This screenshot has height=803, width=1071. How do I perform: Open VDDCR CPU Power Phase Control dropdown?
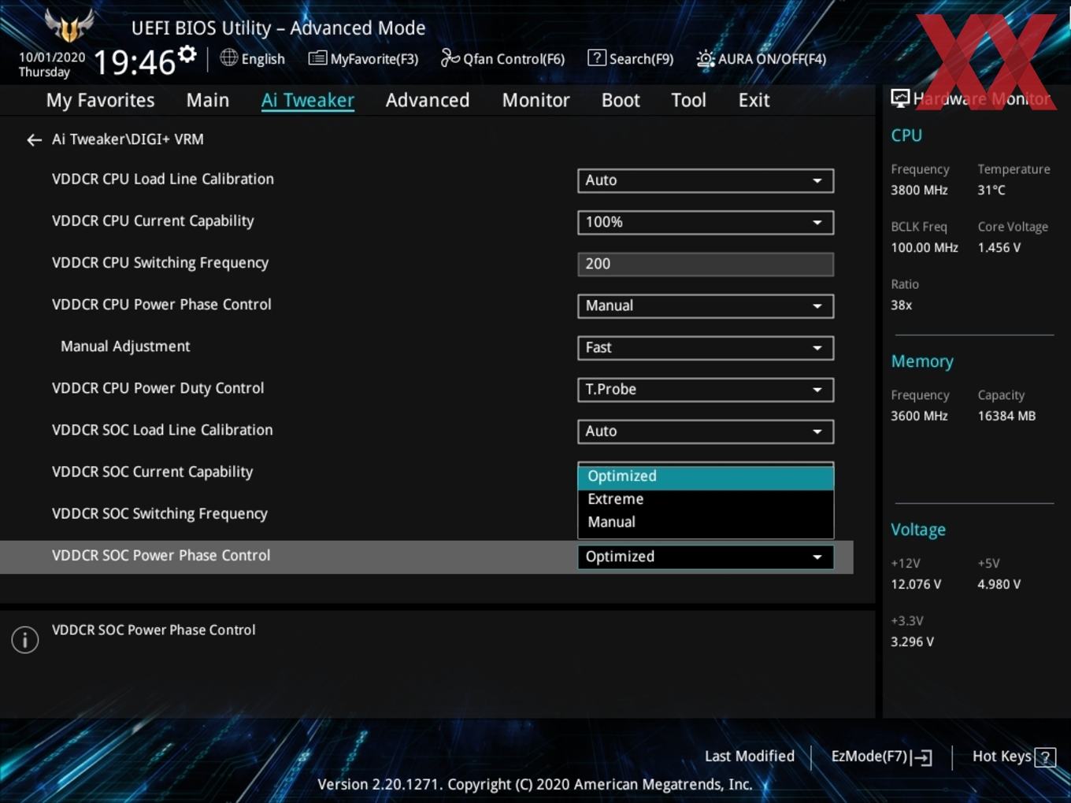pyautogui.click(x=706, y=305)
